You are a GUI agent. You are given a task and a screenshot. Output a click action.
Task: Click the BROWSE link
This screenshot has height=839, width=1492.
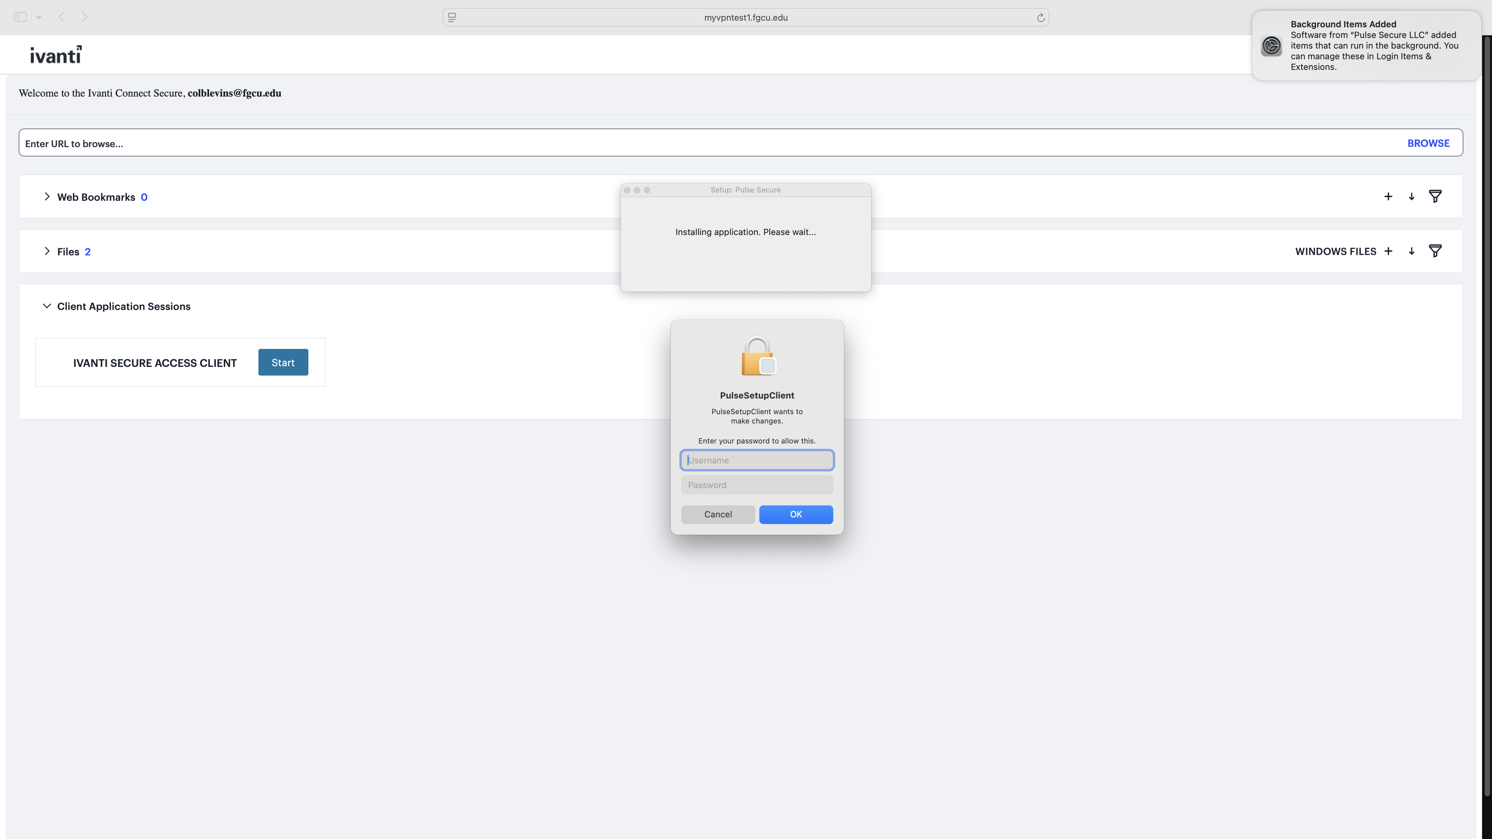1428,143
